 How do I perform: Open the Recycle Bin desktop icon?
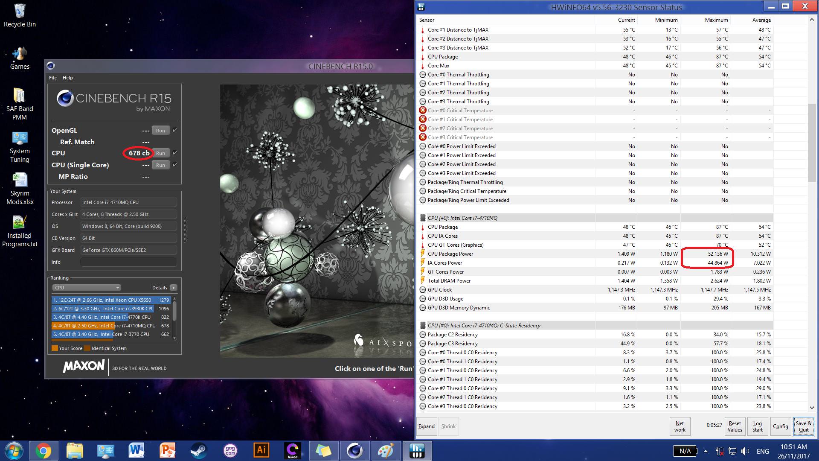(20, 16)
